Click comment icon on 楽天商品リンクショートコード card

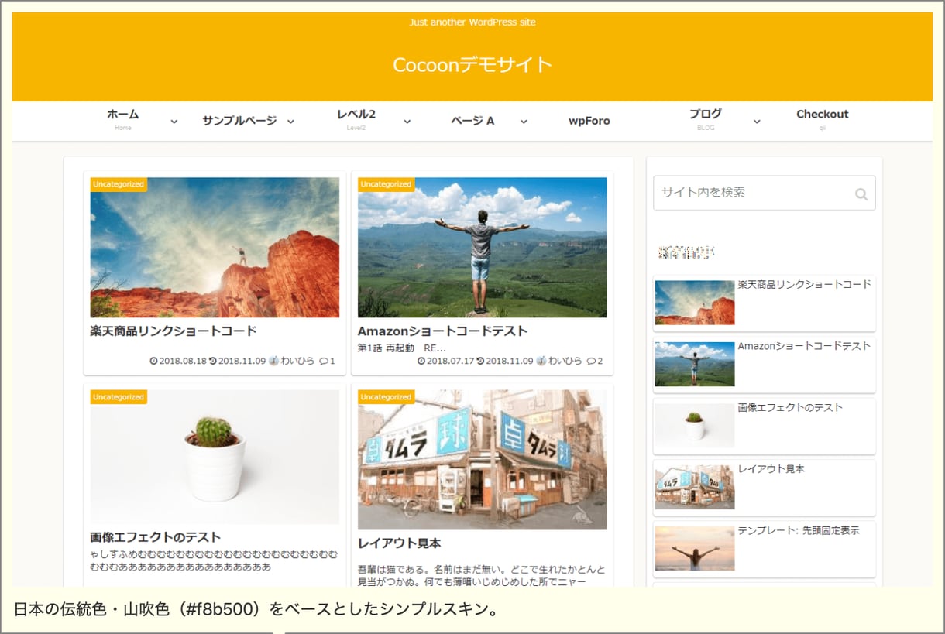(x=323, y=361)
